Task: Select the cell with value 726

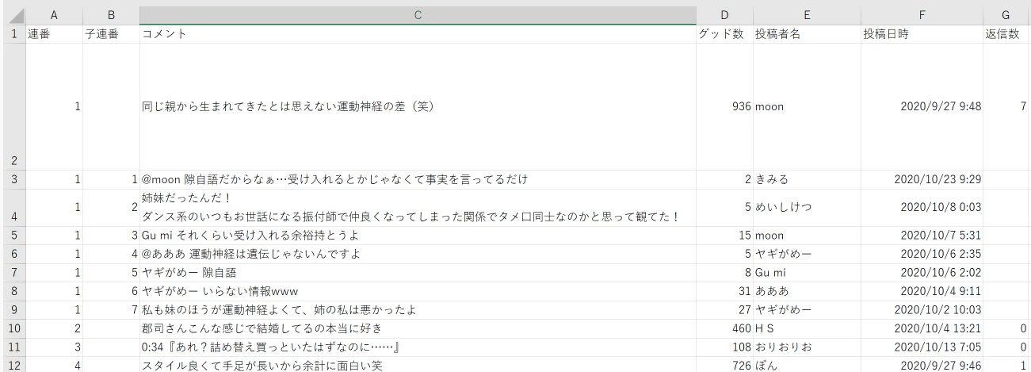Action: [724, 365]
